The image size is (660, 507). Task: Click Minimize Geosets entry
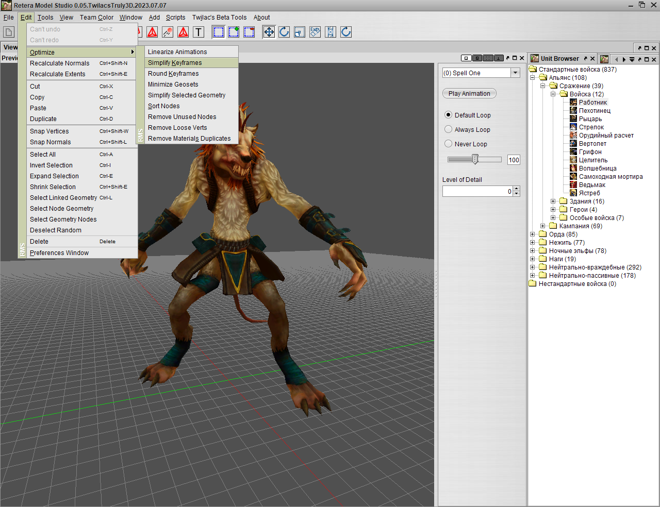pyautogui.click(x=191, y=84)
